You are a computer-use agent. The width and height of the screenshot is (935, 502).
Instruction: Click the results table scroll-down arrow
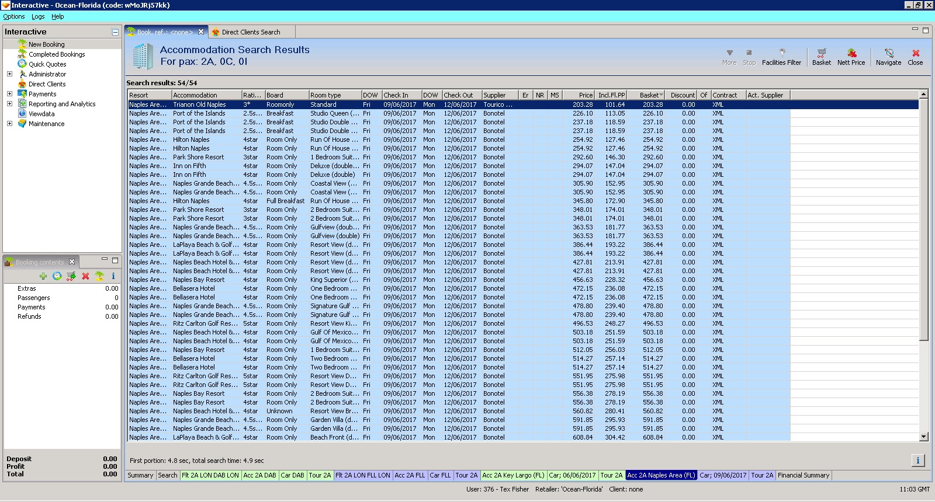point(923,437)
